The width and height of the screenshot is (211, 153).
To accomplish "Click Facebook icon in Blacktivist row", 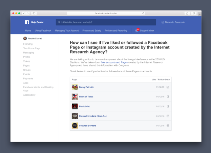I will [x=168, y=107].
